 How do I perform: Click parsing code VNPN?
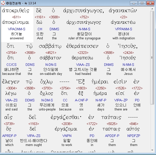tap(67, 136)
